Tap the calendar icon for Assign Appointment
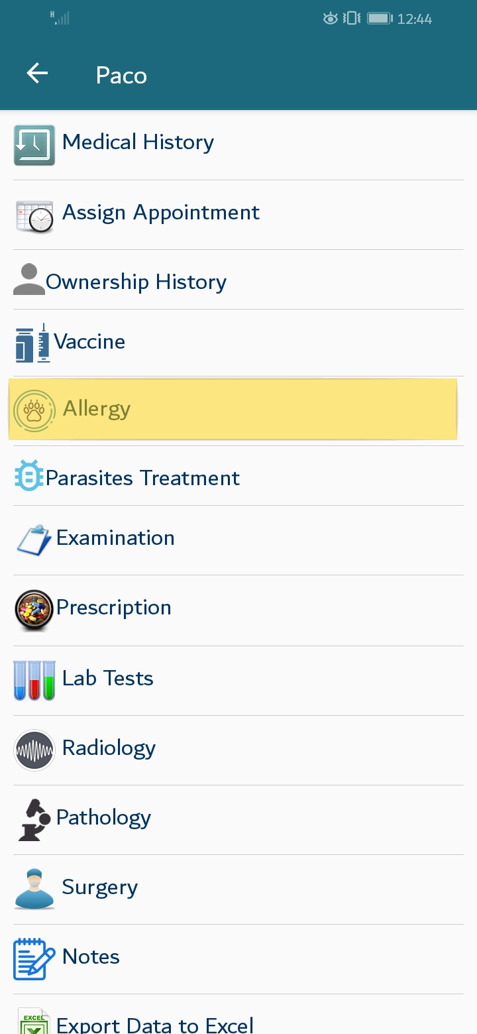The width and height of the screenshot is (477, 1034). tap(34, 215)
